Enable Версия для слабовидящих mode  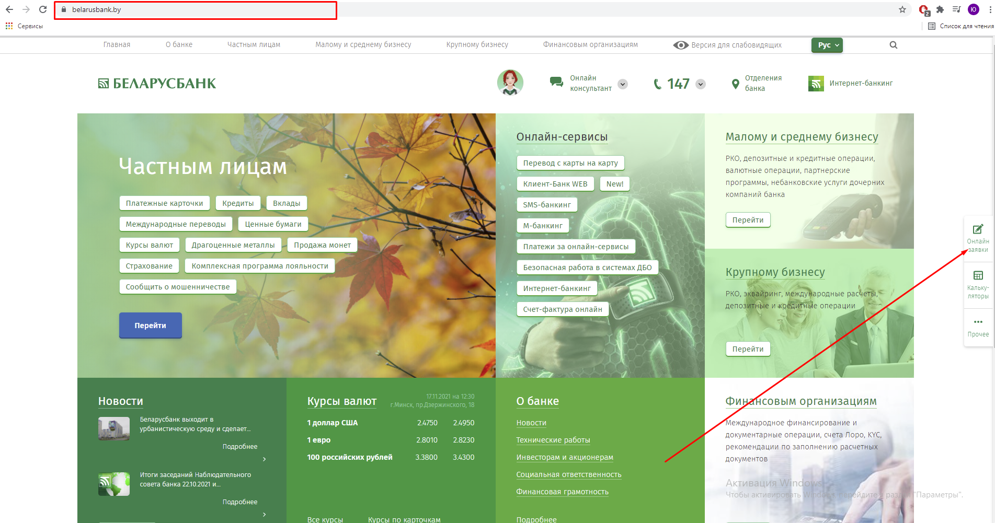pyautogui.click(x=727, y=45)
